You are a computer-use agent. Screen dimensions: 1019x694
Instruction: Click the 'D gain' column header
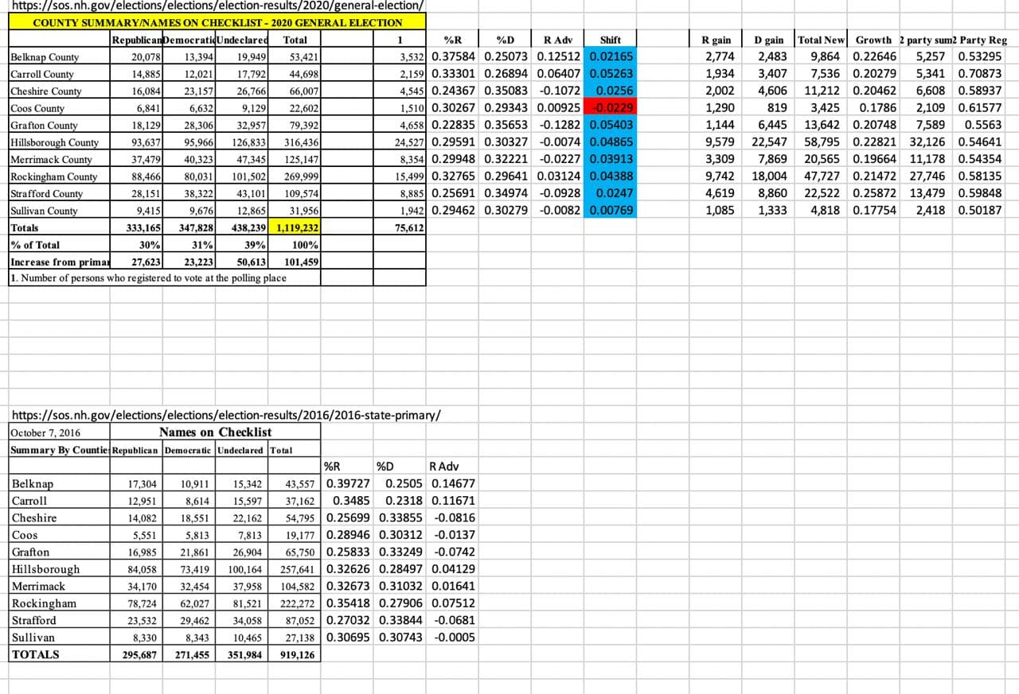(x=768, y=40)
